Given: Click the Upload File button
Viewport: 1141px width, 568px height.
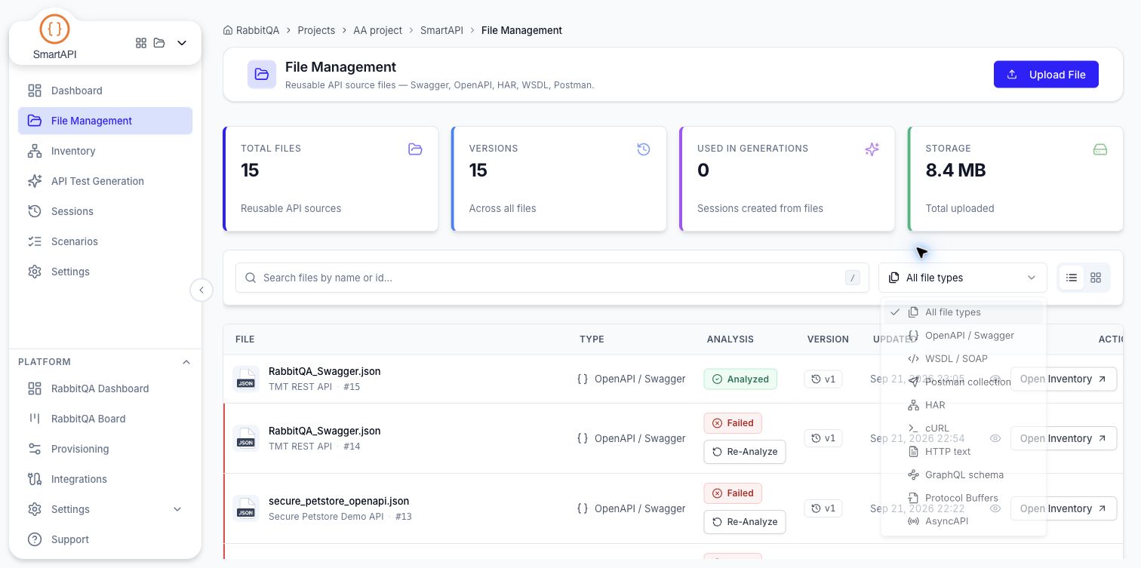Looking at the screenshot, I should click(x=1046, y=75).
